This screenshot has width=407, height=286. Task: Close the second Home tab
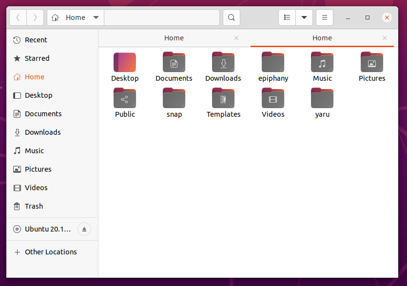pos(385,38)
